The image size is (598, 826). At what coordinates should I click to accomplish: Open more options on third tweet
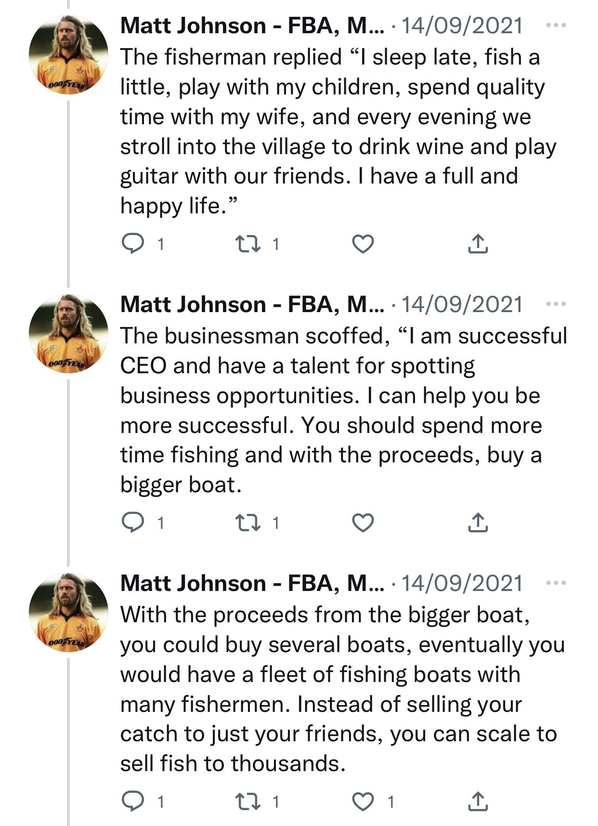pyautogui.click(x=556, y=583)
